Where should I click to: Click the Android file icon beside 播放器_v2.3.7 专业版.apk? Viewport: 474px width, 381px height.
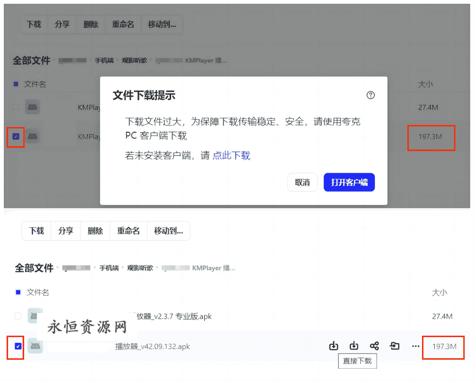(34, 315)
